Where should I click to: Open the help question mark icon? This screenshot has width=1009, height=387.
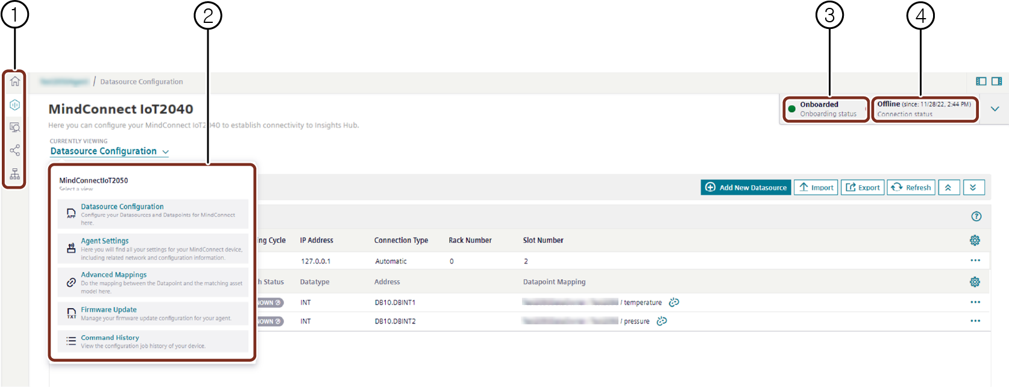976,216
